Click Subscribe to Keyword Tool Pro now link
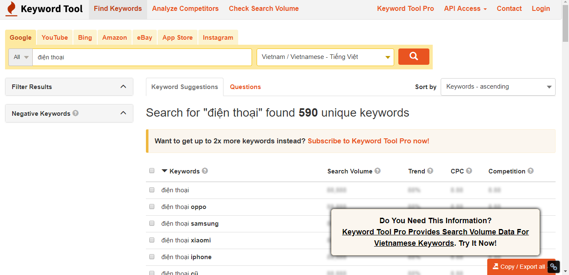The width and height of the screenshot is (569, 275). coord(368,141)
